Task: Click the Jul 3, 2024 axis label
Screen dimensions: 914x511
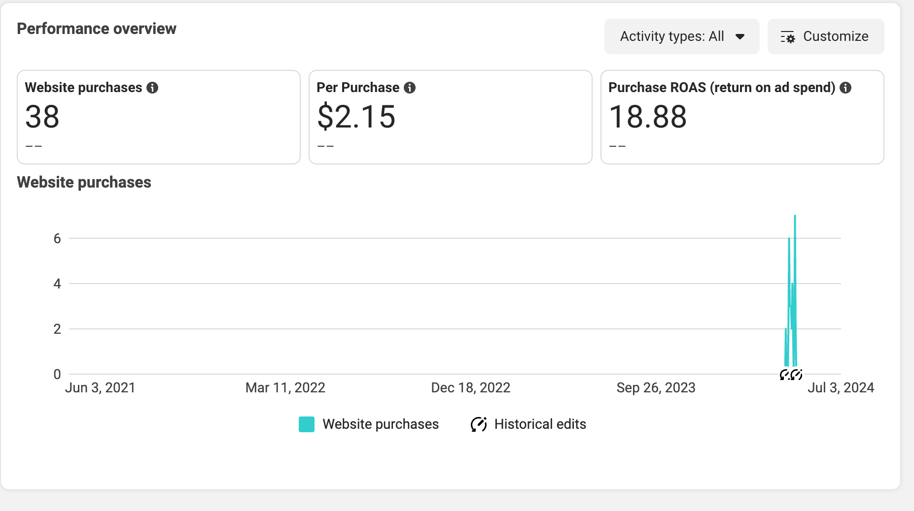Action: [841, 388]
